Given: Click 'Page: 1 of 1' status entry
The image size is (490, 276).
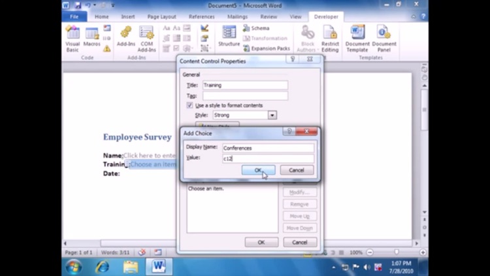Looking at the screenshot, I should point(78,252).
